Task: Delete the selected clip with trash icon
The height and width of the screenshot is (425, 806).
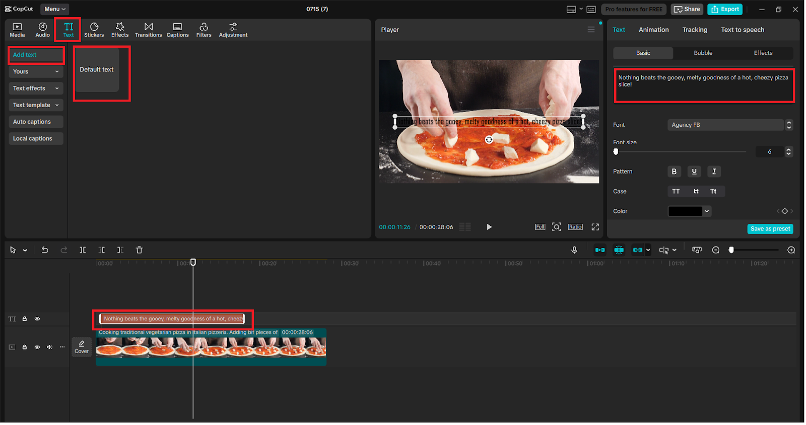Action: [x=140, y=250]
